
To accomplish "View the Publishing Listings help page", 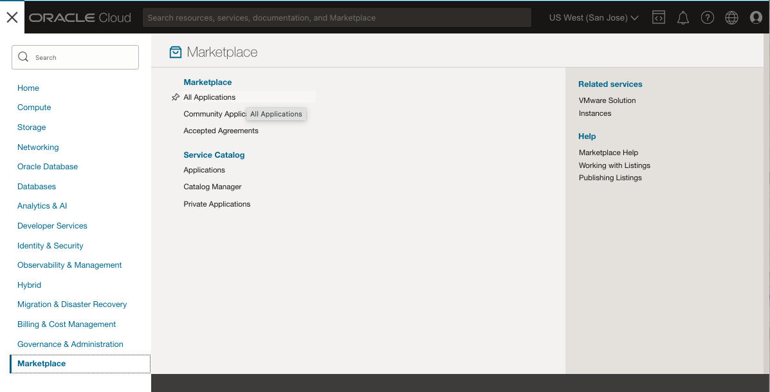I will tap(610, 178).
